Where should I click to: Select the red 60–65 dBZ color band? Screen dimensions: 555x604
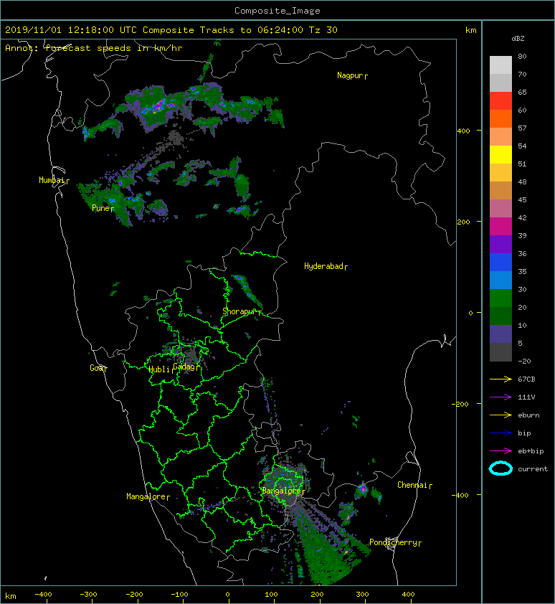501,101
